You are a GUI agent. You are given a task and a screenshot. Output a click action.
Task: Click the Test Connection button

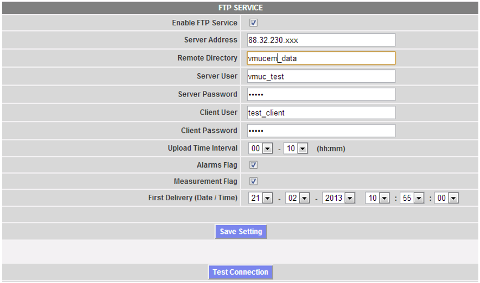click(x=241, y=272)
